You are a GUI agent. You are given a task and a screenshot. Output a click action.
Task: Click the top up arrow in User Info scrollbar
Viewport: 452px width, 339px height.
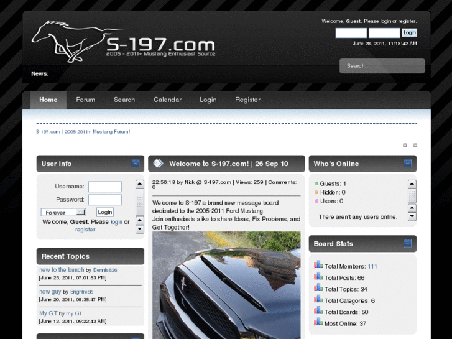140,184
